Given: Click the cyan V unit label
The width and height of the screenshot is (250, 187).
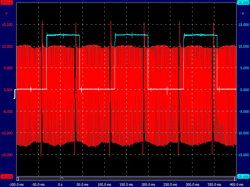Looking at the screenshot, I should (x=243, y=14).
